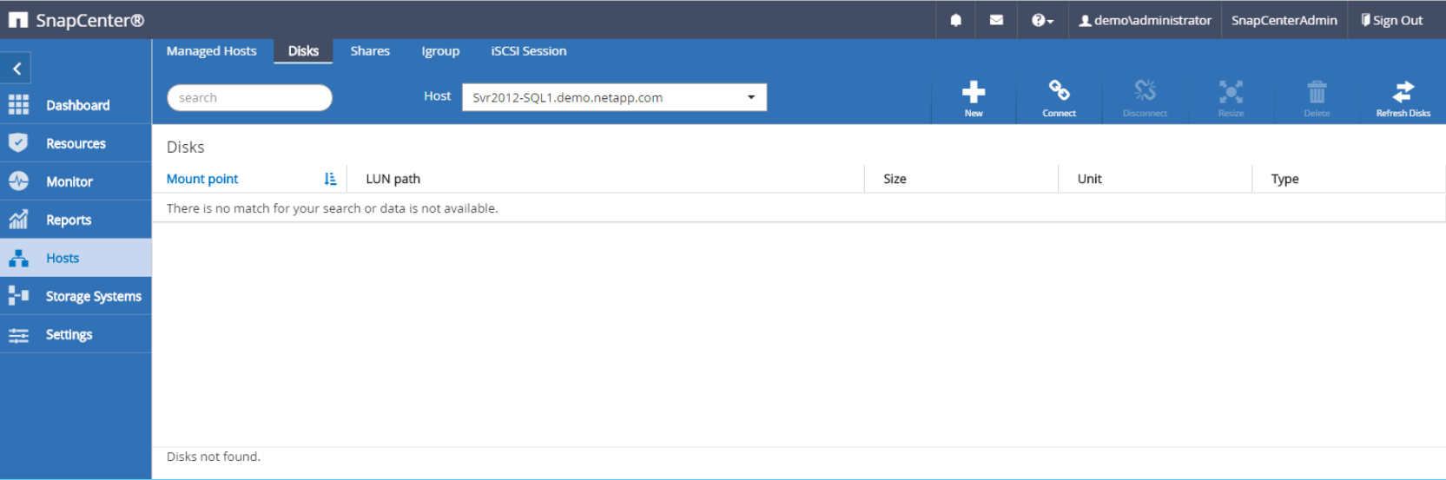Viewport: 1446px width, 480px height.
Task: Click the Sign Out link
Action: coord(1391,20)
